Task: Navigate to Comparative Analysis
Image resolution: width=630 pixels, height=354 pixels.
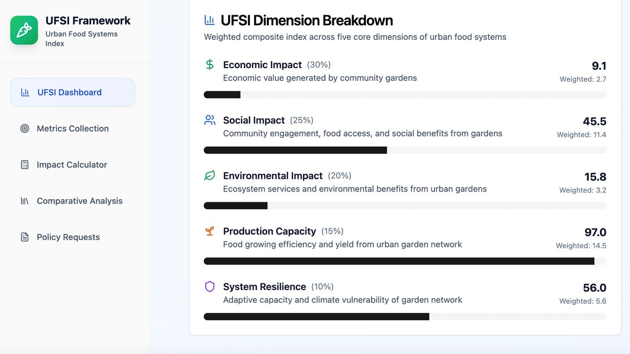Action: 80,201
